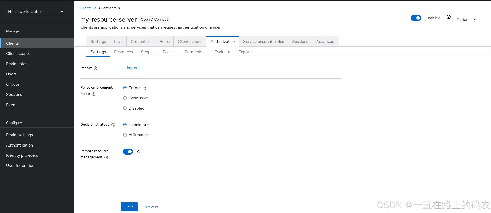This screenshot has width=491, height=213.
Task: Open Users in the sidebar
Action: point(37,74)
